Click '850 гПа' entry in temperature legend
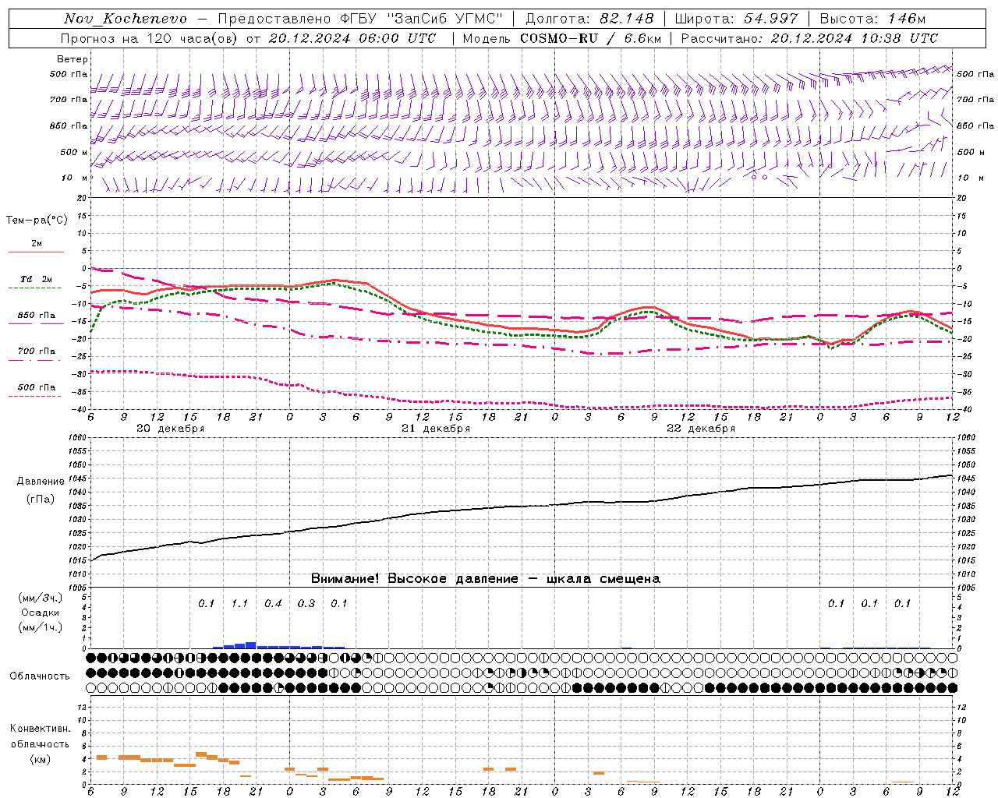This screenshot has height=798, width=998. pos(36,316)
